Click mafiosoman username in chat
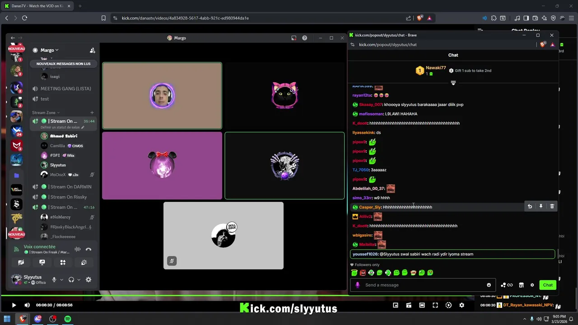This screenshot has height=325, width=578. coord(371,114)
